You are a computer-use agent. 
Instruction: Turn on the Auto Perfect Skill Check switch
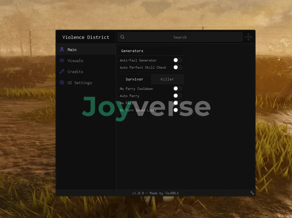(x=177, y=67)
